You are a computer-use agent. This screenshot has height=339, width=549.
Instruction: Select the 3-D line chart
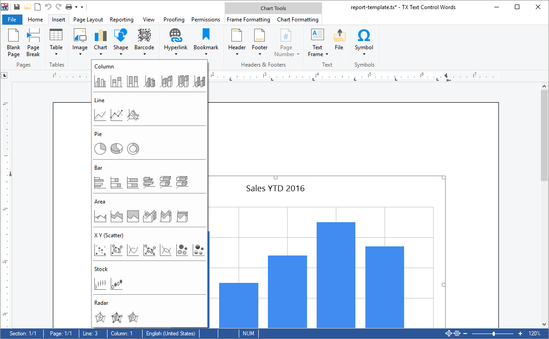pos(133,115)
